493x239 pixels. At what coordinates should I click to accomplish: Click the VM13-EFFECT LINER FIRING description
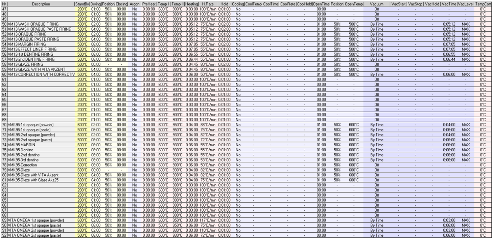[x=31, y=49]
